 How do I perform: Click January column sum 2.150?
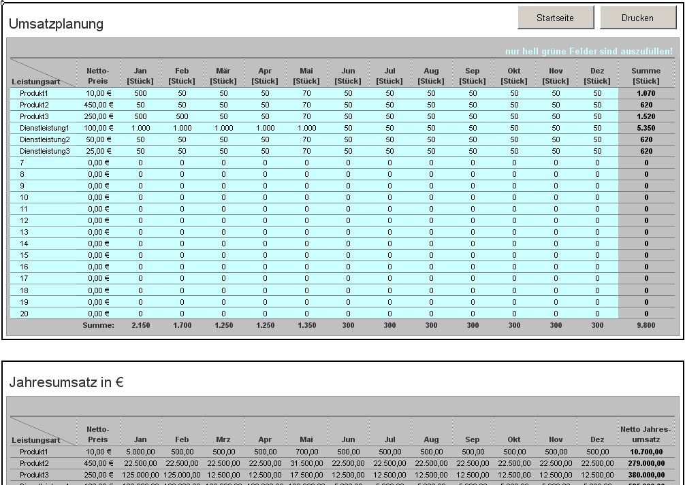click(141, 325)
